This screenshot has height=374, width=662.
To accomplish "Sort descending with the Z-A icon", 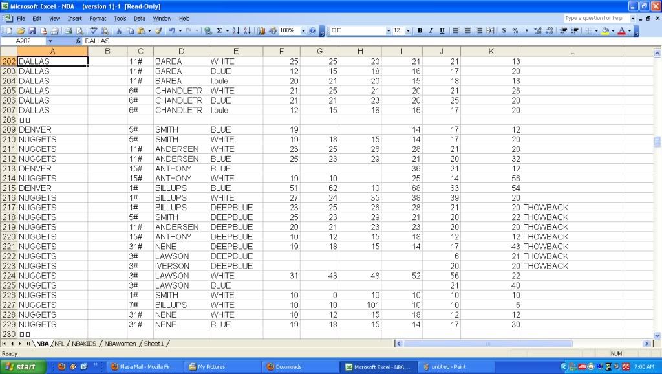I will click(247, 30).
